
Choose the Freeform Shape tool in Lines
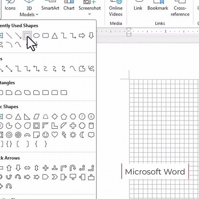coord(82,69)
